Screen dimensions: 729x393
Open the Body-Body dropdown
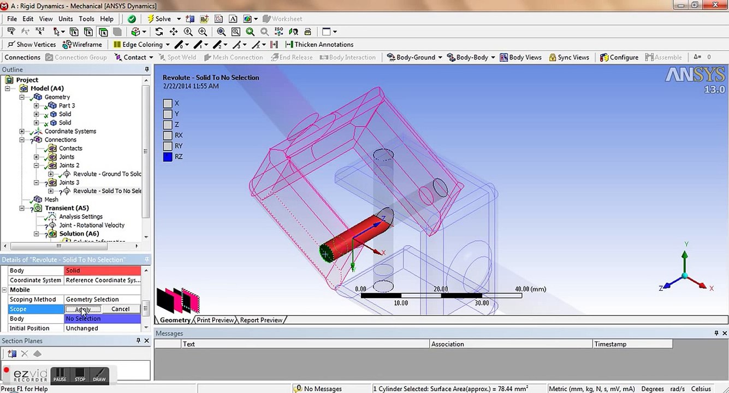tap(493, 57)
